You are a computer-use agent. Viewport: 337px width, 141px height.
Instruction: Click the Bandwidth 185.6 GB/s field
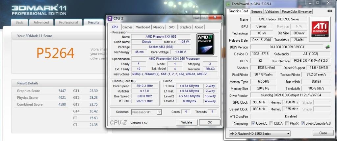pos(316,88)
